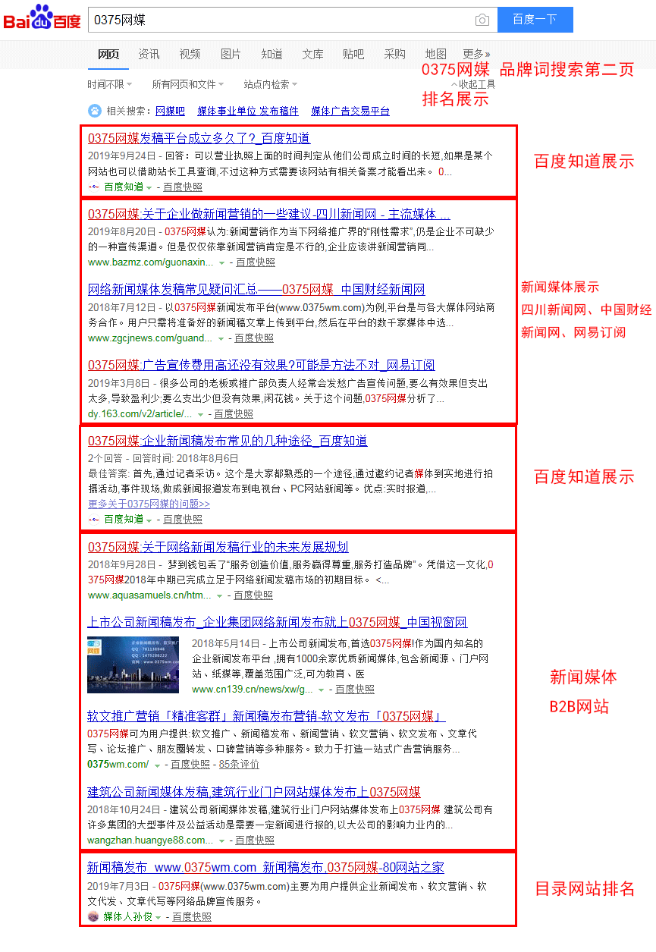Open 百度快照 for 媒体人孙俊 result
The width and height of the screenshot is (656, 952).
pyautogui.click(x=192, y=916)
